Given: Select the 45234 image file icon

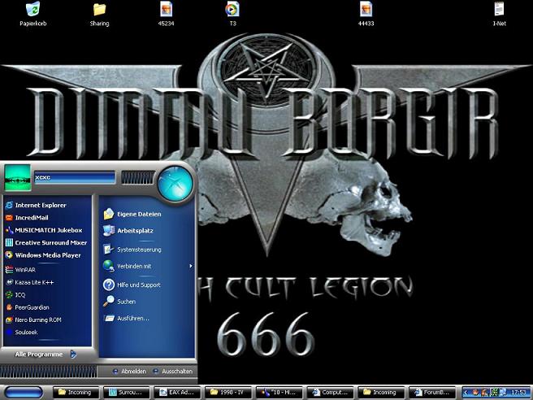Looking at the screenshot, I should coord(166,14).
